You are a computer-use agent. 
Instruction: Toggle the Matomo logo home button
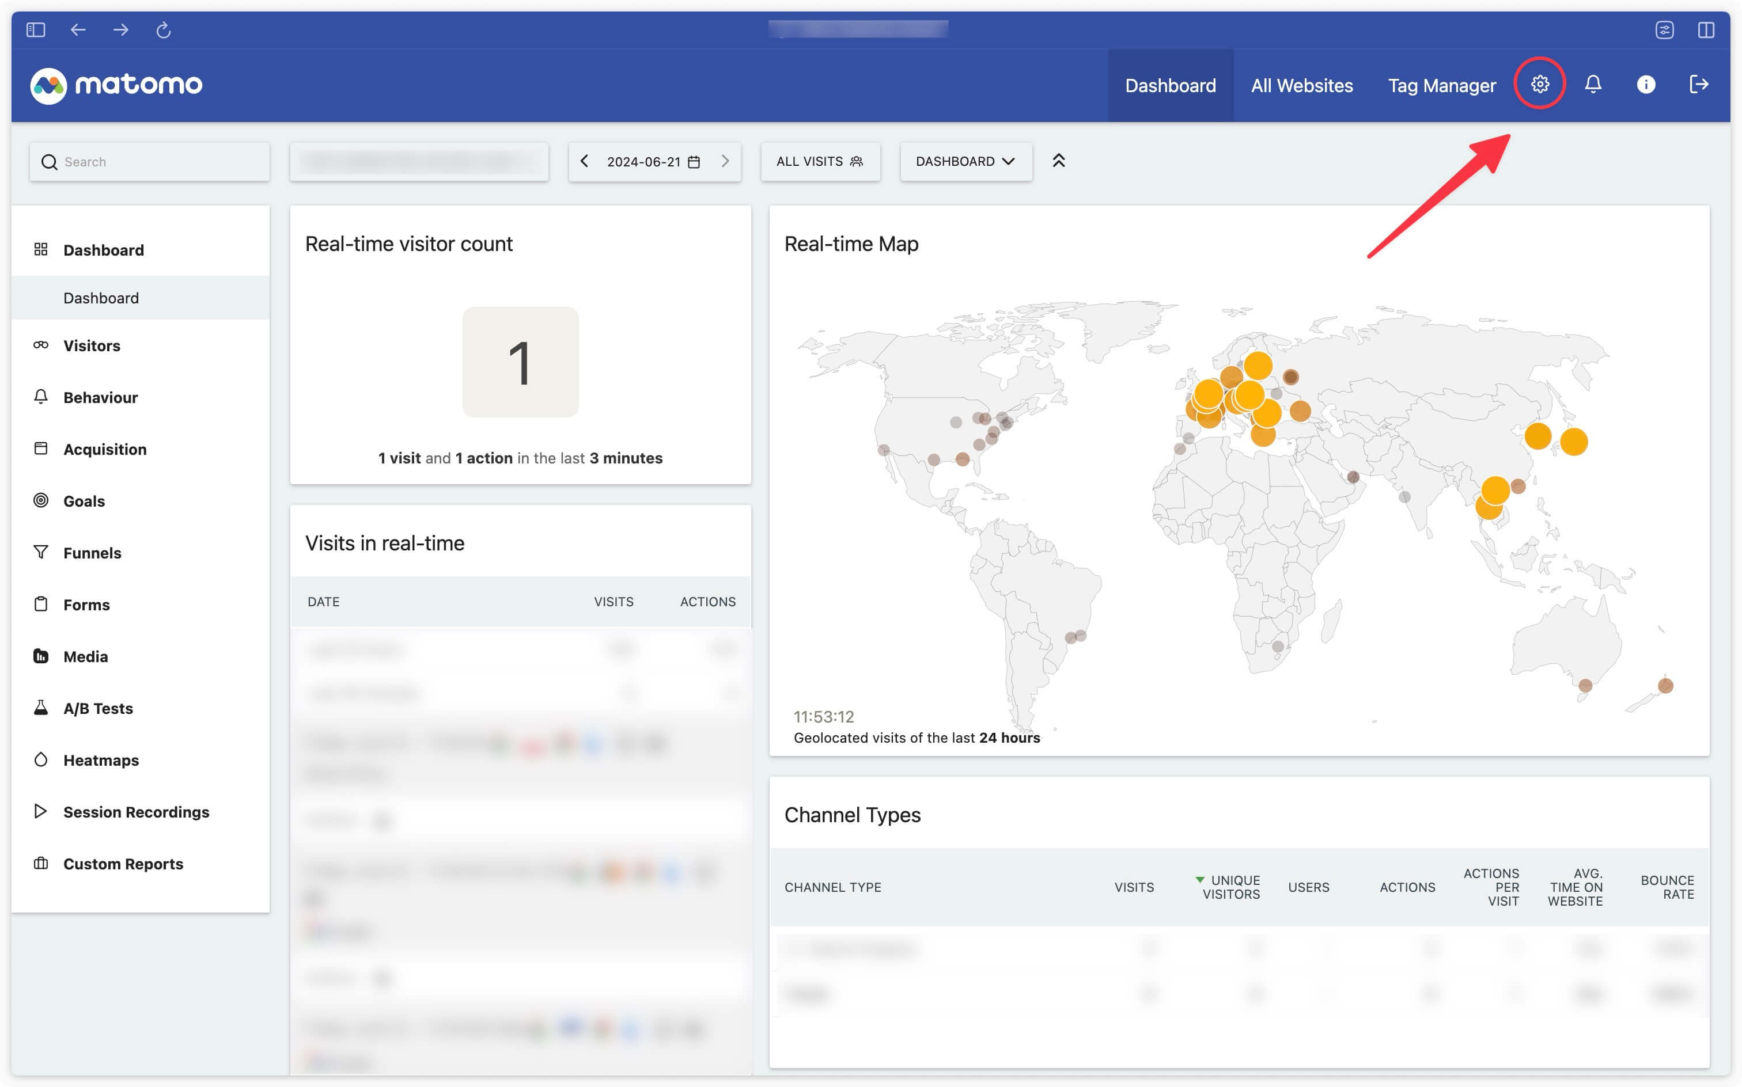pos(116,84)
